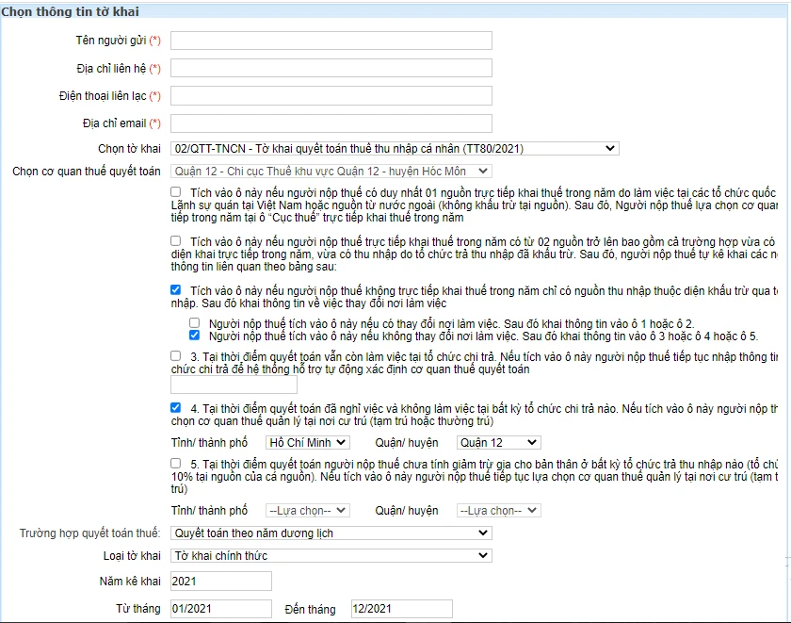Click the Tên người gửi input field

point(331,41)
